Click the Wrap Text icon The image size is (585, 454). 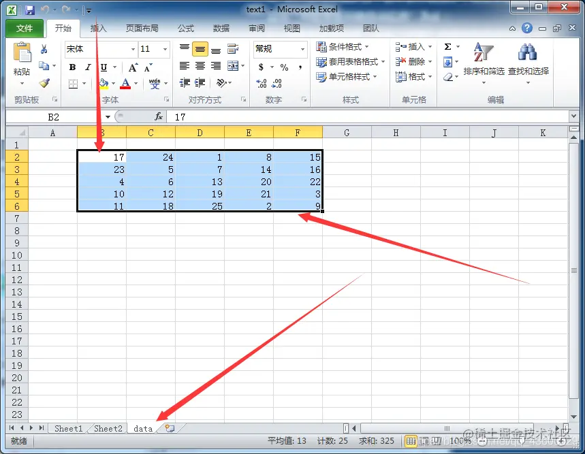pos(233,48)
